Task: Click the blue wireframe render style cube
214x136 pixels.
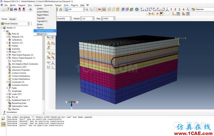Action: click(123, 9)
